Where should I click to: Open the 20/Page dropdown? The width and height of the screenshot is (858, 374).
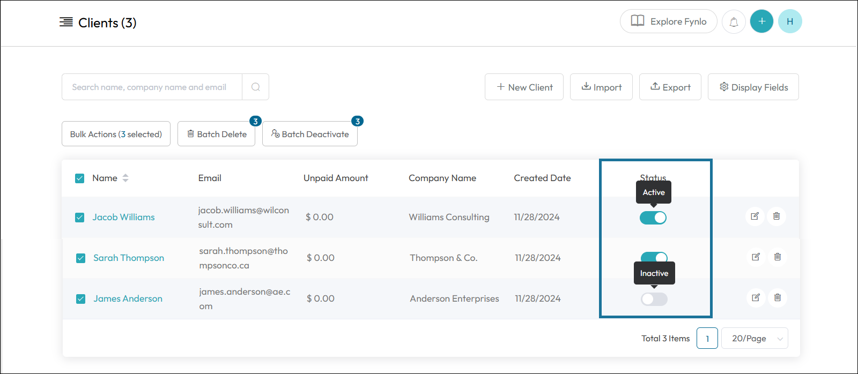pyautogui.click(x=755, y=339)
